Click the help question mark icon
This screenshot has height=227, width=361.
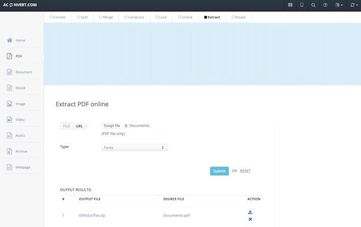pyautogui.click(x=325, y=5)
